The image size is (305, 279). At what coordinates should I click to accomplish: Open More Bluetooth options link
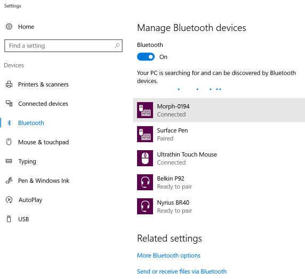[x=168, y=255]
